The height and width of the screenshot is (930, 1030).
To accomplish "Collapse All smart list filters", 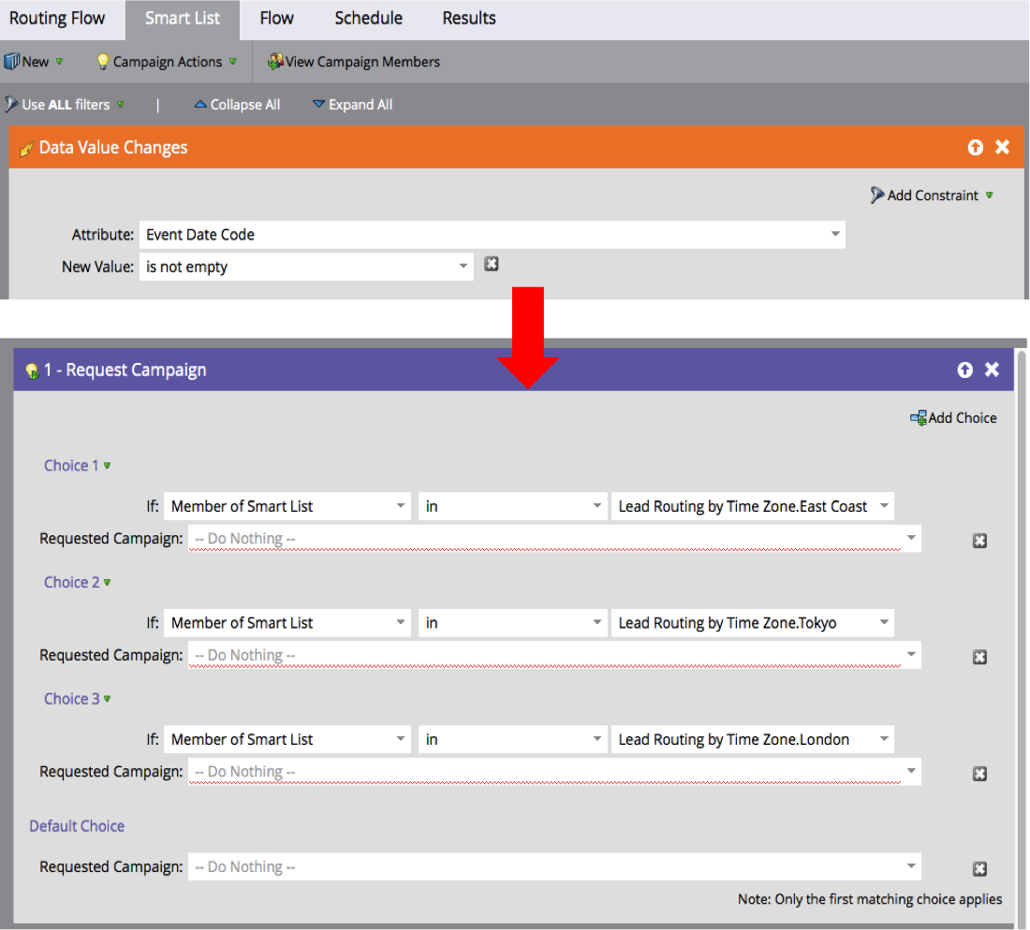I will [x=237, y=105].
